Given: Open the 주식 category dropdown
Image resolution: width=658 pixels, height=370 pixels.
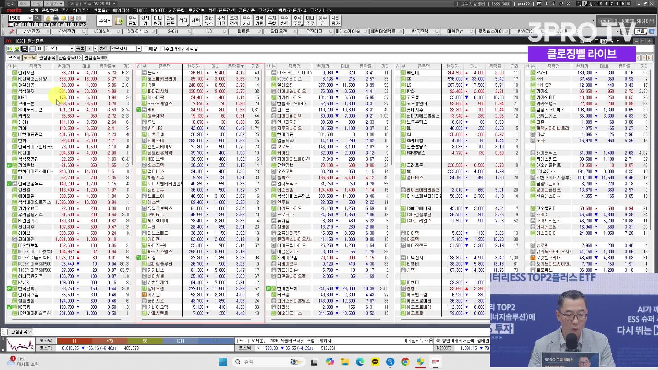Looking at the screenshot, I should click(x=105, y=21).
